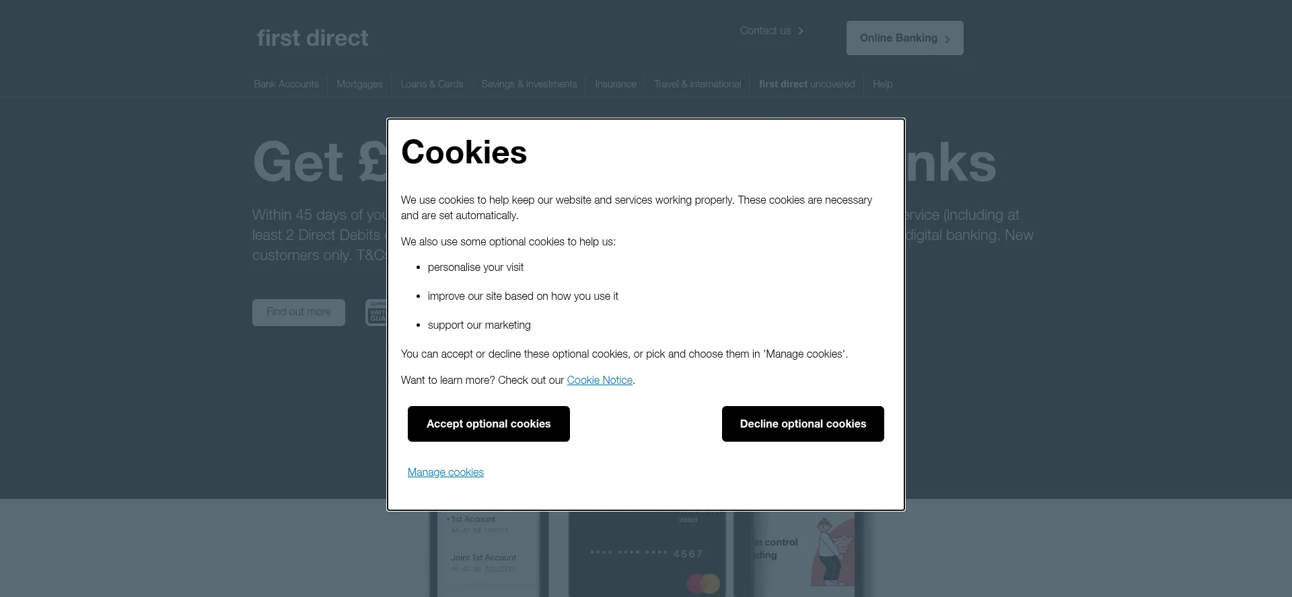Open the Cookie Notice link
This screenshot has height=597, width=1292.
[x=600, y=381]
